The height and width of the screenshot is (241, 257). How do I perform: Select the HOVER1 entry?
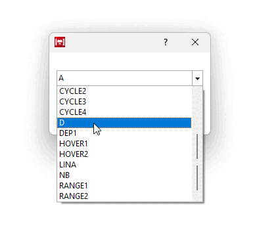click(x=124, y=144)
